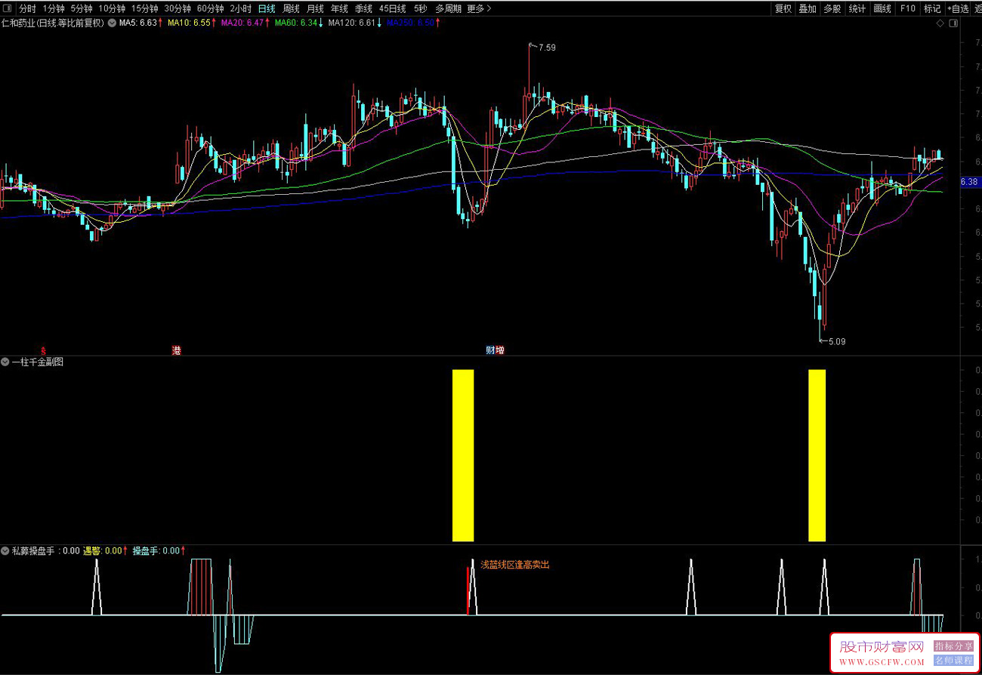982x675 pixels.
Task: Collapse the 私募操盘手 indicator panel
Action: (x=5, y=551)
